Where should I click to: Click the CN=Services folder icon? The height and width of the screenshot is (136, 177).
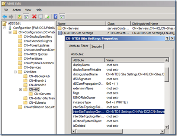click(x=20, y=67)
